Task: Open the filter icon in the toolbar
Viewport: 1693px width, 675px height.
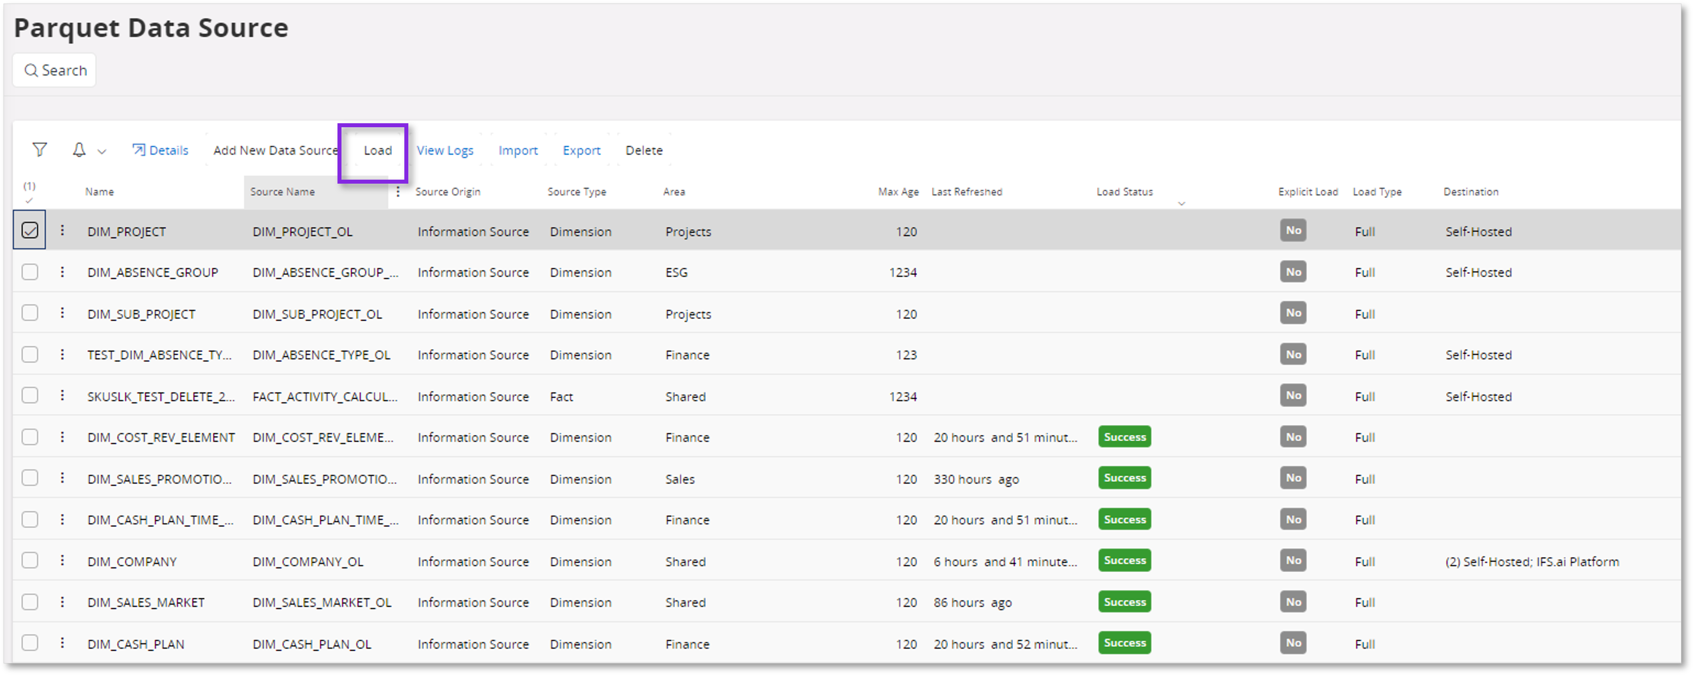Action: click(x=40, y=150)
